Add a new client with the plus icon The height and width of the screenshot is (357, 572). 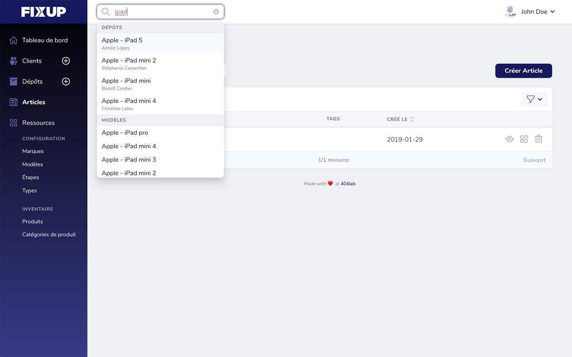[66, 61]
